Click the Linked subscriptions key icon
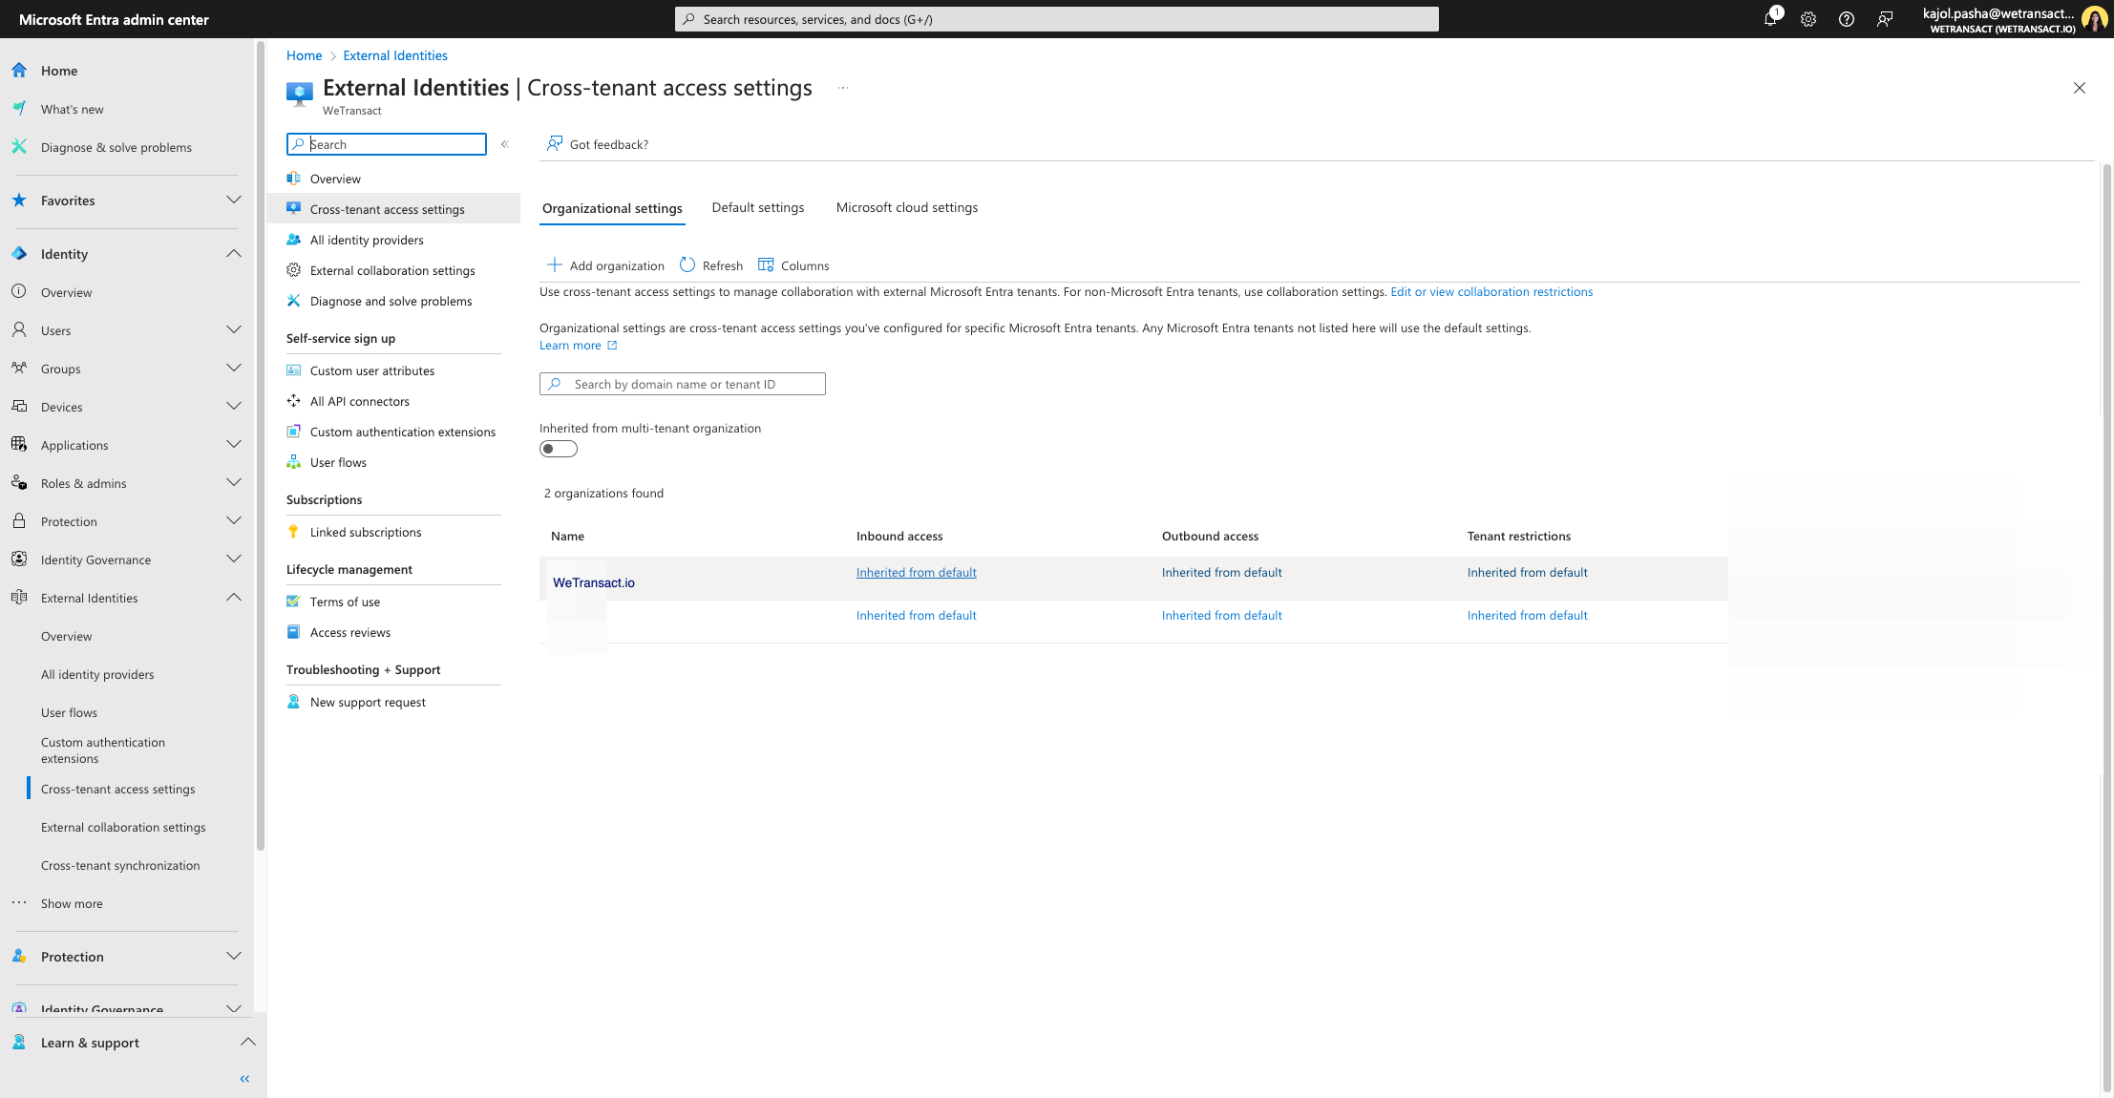This screenshot has height=1098, width=2114. pos(294,532)
